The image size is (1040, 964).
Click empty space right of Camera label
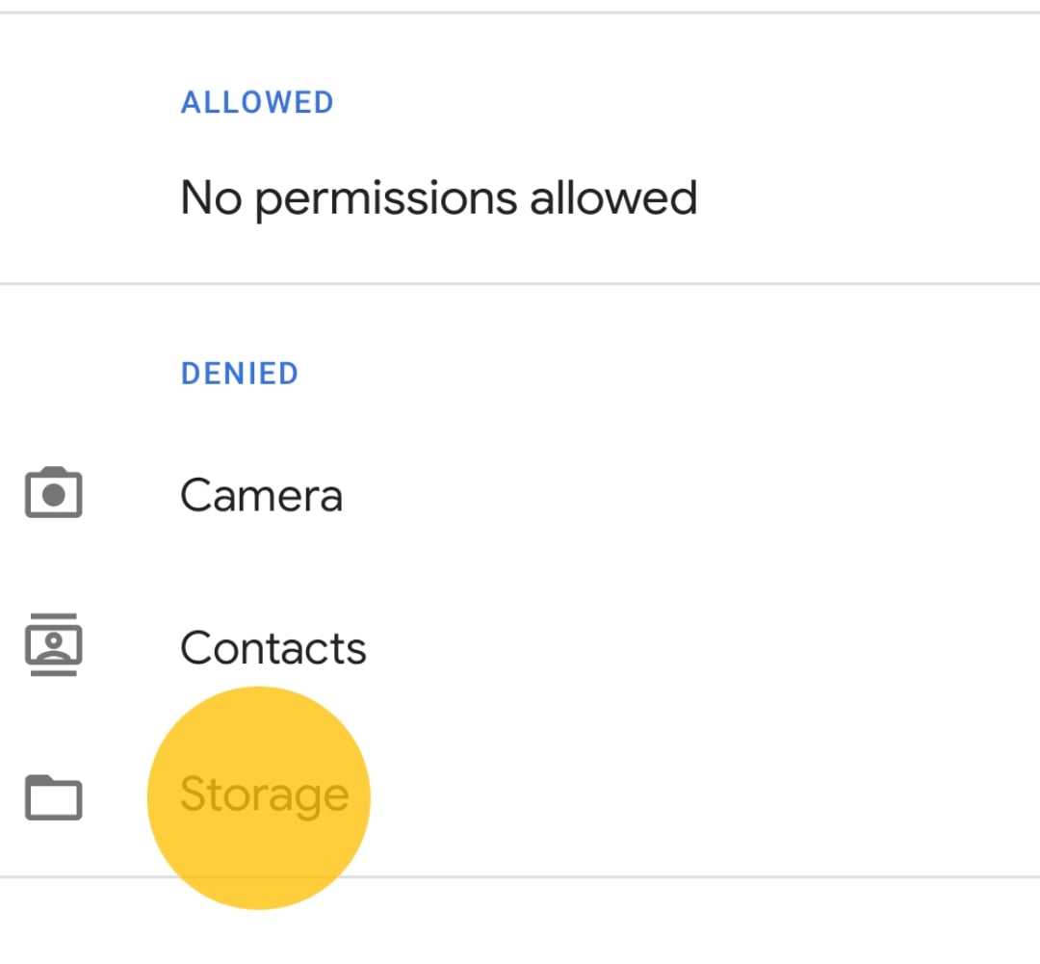click(x=693, y=495)
